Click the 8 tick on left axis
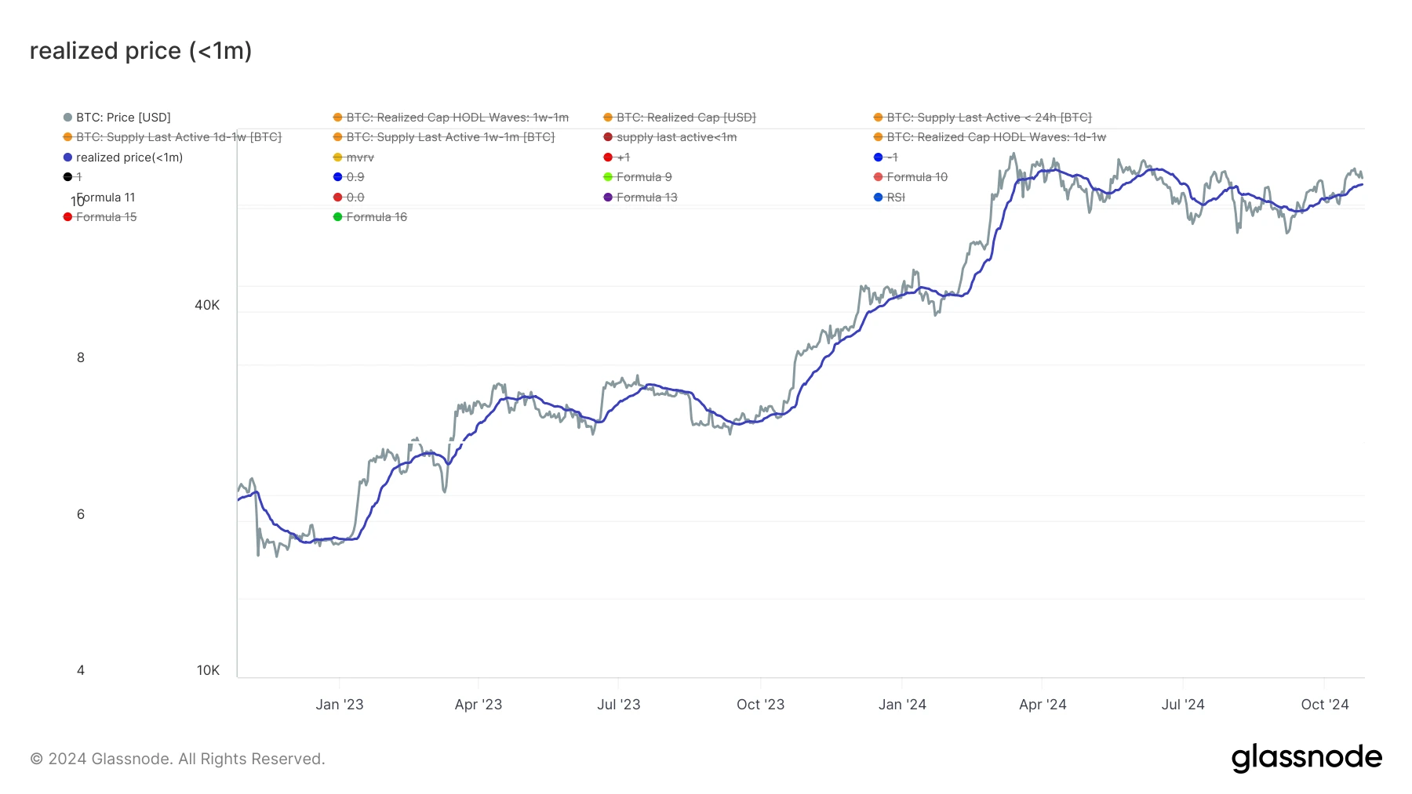Image resolution: width=1412 pixels, height=794 pixels. [81, 358]
